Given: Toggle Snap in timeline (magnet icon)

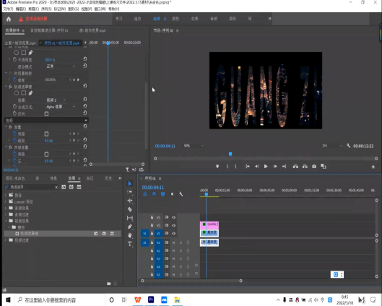Looking at the screenshot, I should point(154,194).
